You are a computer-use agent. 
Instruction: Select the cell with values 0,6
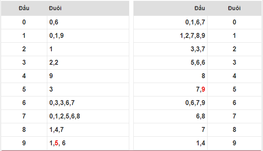pos(88,22)
